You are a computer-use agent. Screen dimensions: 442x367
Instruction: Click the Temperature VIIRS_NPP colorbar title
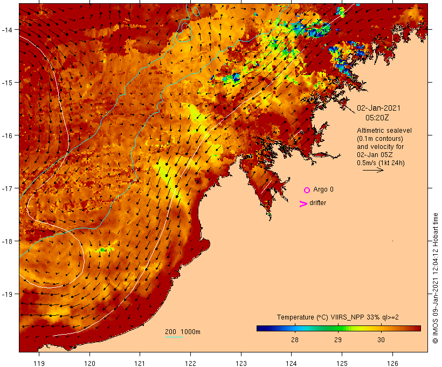[x=338, y=317]
